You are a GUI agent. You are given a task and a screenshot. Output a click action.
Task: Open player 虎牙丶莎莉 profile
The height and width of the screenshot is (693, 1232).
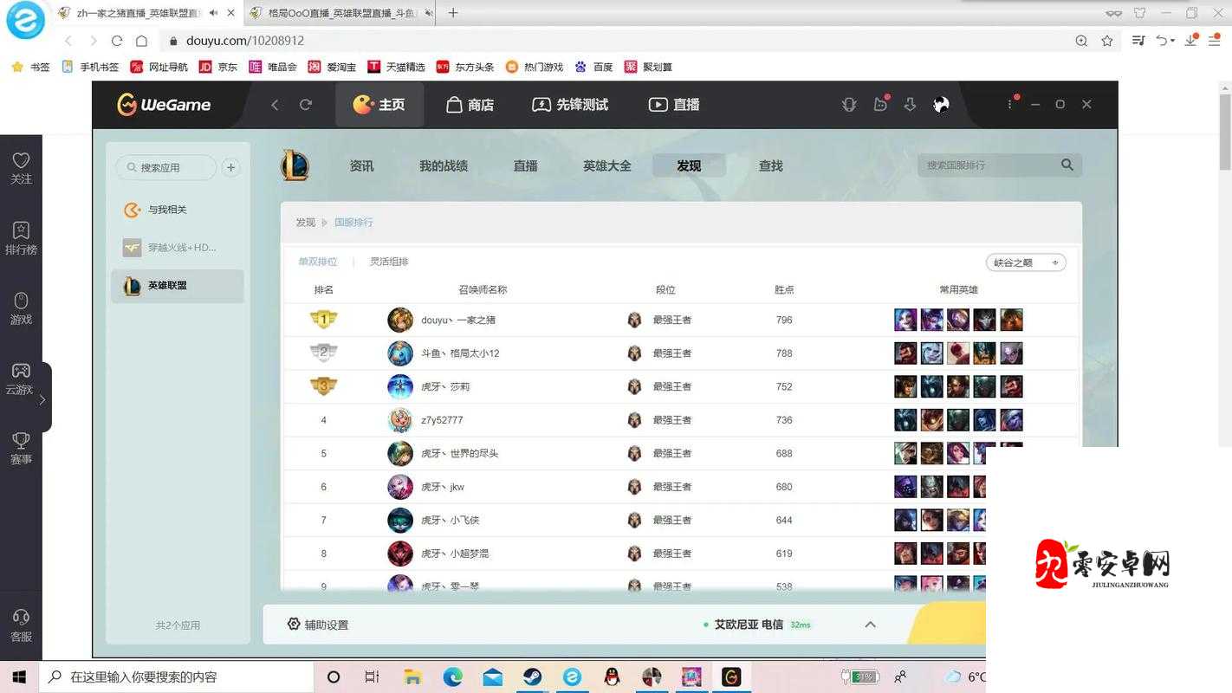click(445, 386)
